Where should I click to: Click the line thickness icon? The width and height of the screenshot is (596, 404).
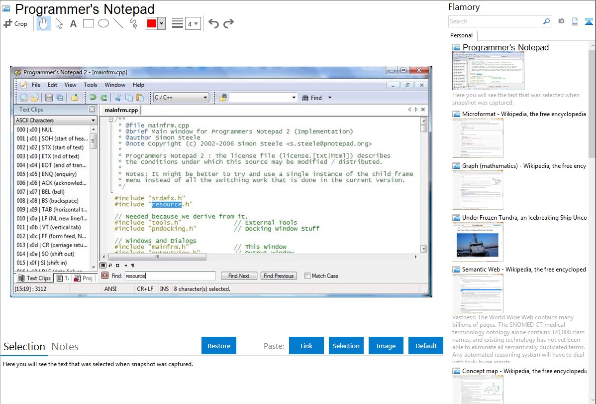(x=178, y=23)
